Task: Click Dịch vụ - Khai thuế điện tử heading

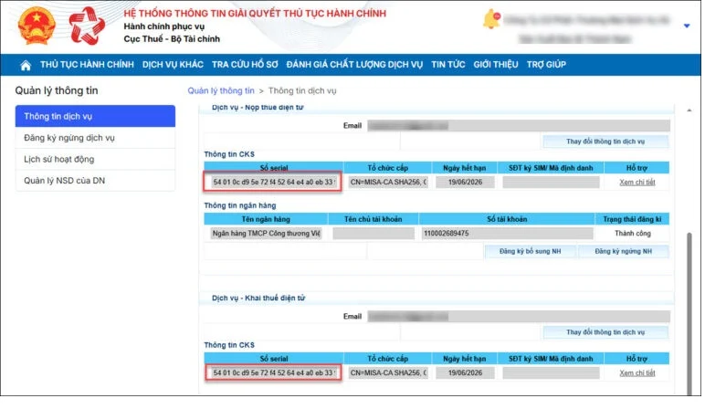Action: coord(258,298)
